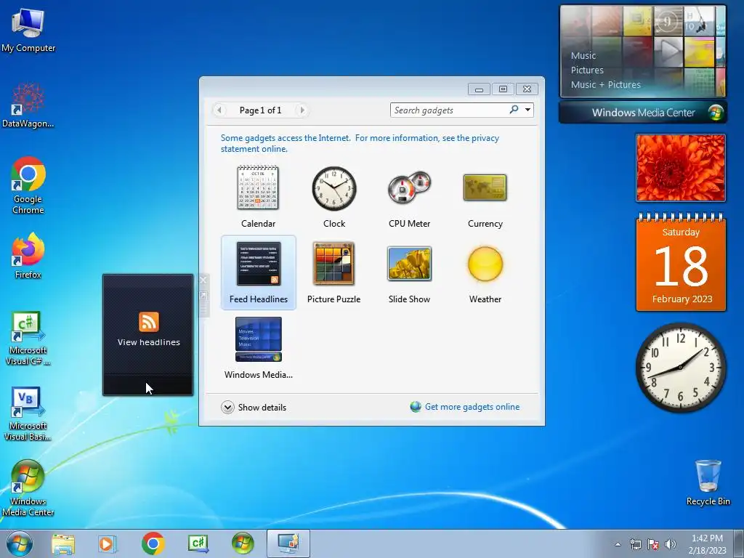Click the gadget gallery taskbar button
The height and width of the screenshot is (558, 744).
coord(288,543)
